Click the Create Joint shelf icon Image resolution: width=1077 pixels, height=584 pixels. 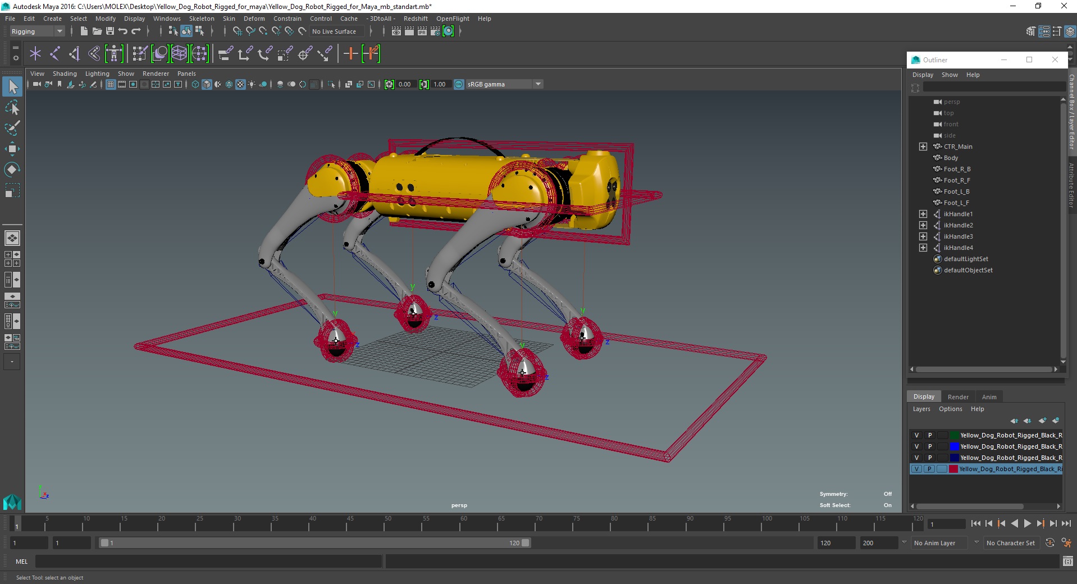pyautogui.click(x=55, y=54)
